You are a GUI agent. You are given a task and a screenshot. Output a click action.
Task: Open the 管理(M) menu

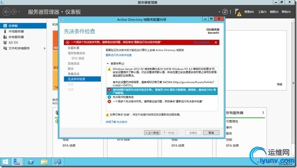pos(249,12)
